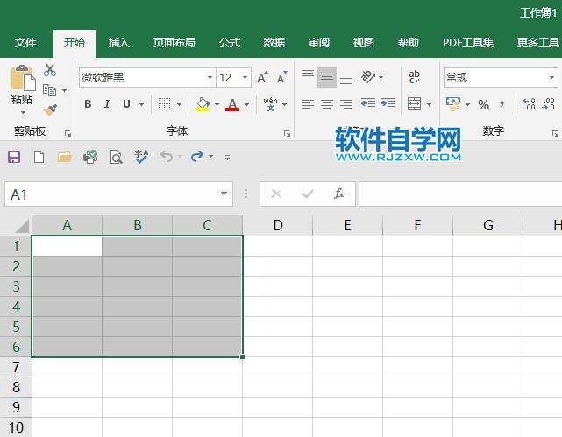Click the insert function fx button

[x=338, y=194]
